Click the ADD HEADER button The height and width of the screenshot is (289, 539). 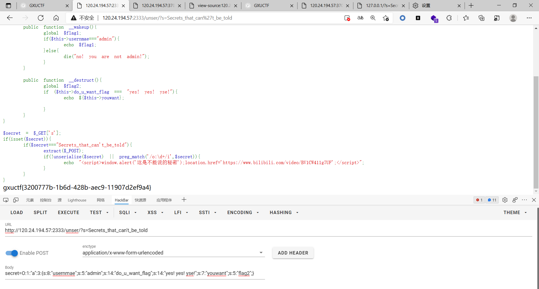point(293,253)
